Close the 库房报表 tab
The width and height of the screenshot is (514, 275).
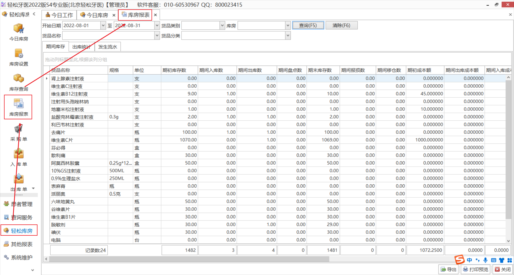[155, 15]
